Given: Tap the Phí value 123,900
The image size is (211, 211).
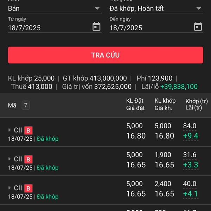Looking at the screenshot, I should [160, 78].
